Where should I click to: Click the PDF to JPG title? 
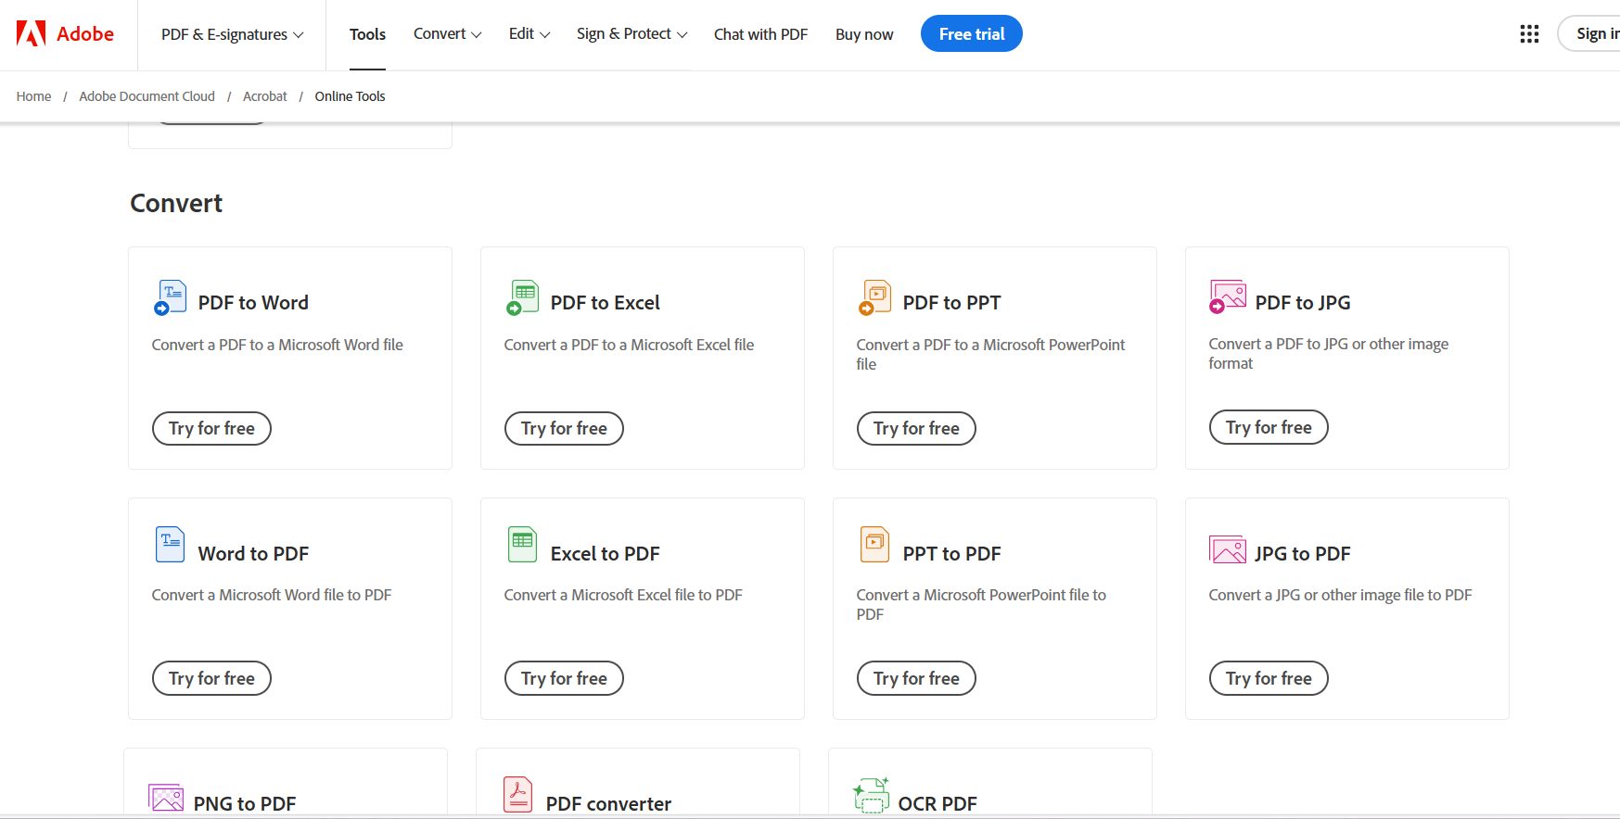click(1302, 303)
